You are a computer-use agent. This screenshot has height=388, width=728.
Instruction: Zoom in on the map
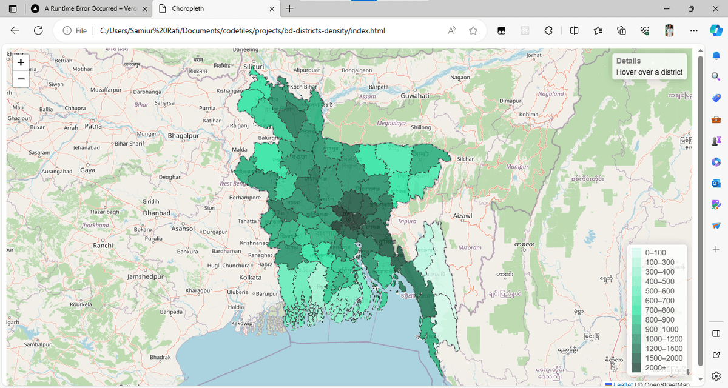pyautogui.click(x=21, y=62)
